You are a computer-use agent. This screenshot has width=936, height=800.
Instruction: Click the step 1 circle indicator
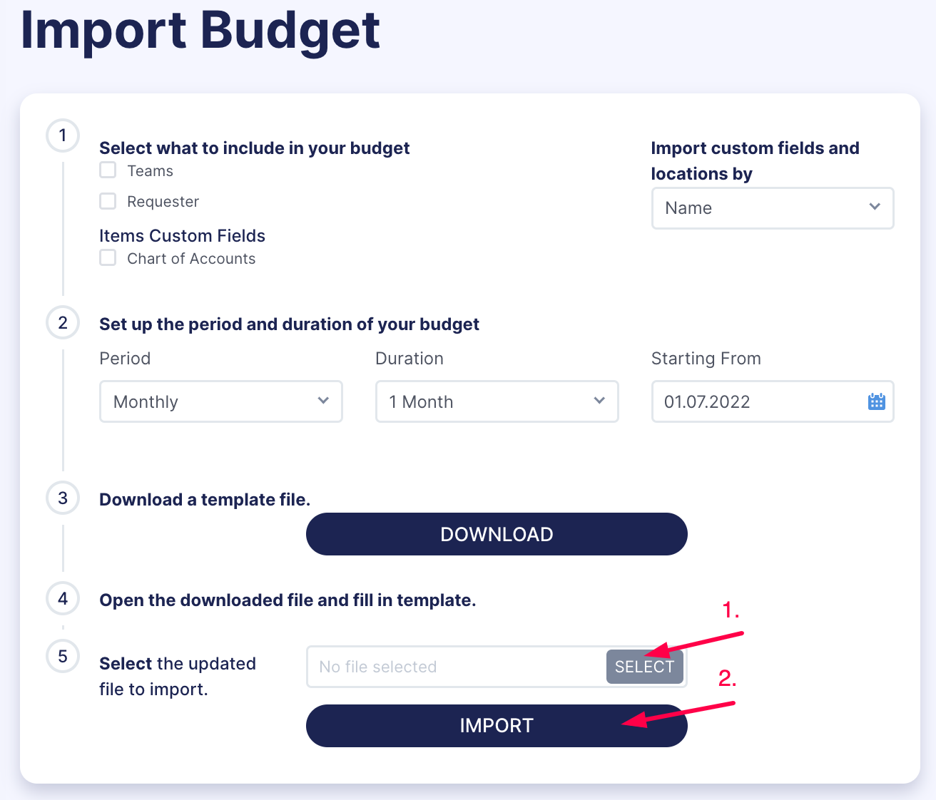[x=63, y=135]
